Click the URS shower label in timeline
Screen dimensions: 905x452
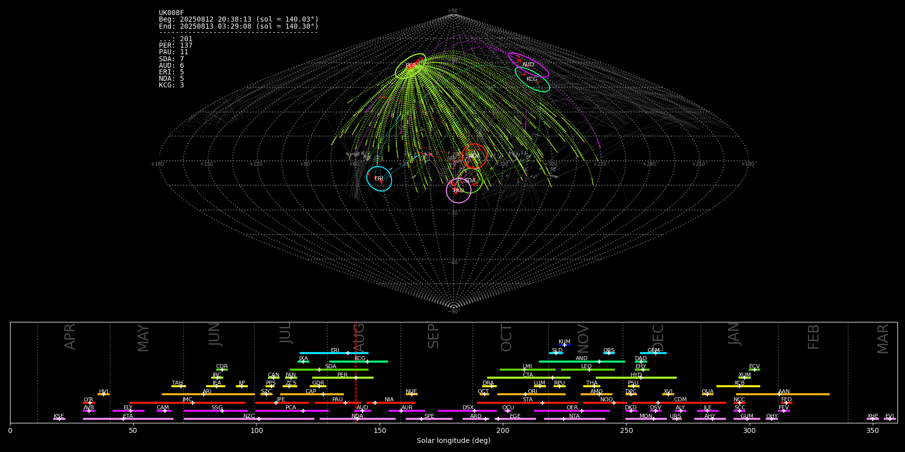click(675, 416)
